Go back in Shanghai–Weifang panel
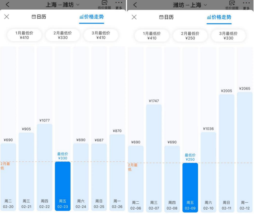 pos(8,4)
